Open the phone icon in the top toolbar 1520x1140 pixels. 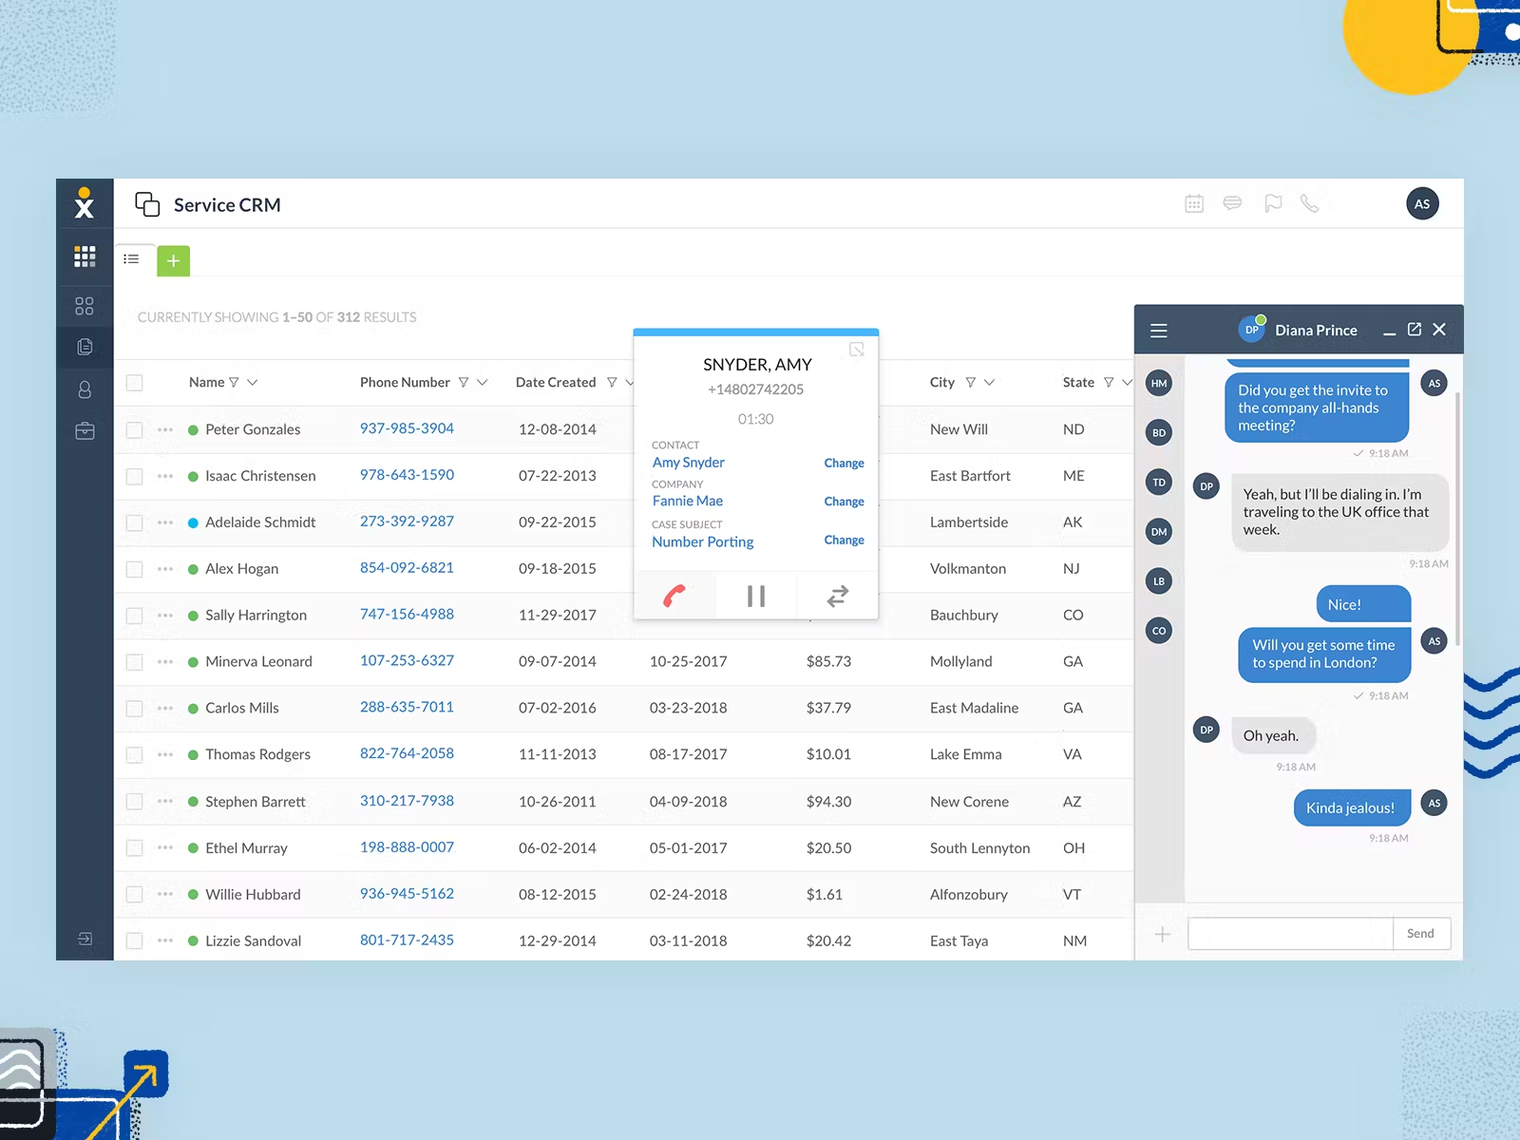[x=1311, y=203]
